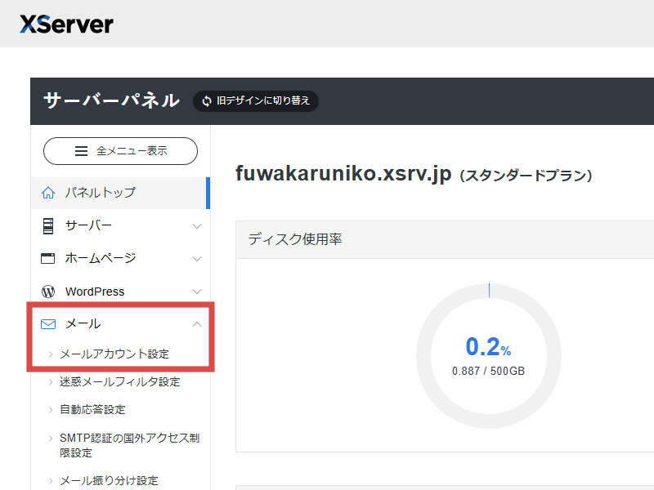
Task: Click the disk usage ring gauge
Action: click(x=489, y=356)
